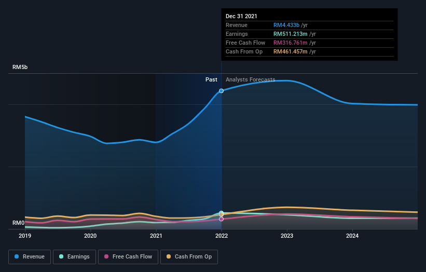This screenshot has width=426, height=272.
Task: Click the Cash From Op marker at 2022
Action: point(222,215)
